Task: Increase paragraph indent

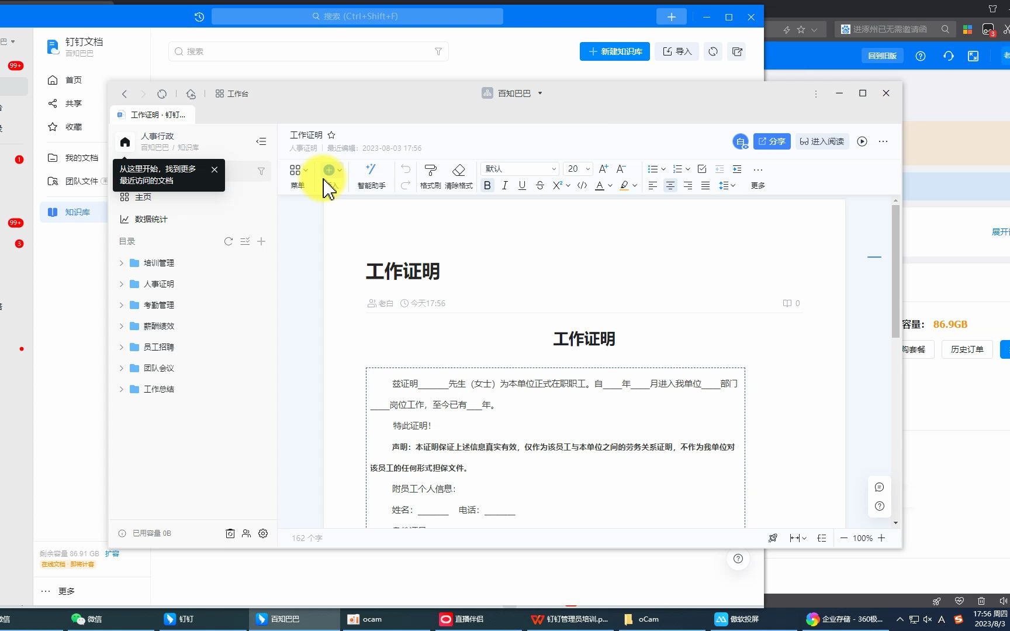Action: [737, 169]
